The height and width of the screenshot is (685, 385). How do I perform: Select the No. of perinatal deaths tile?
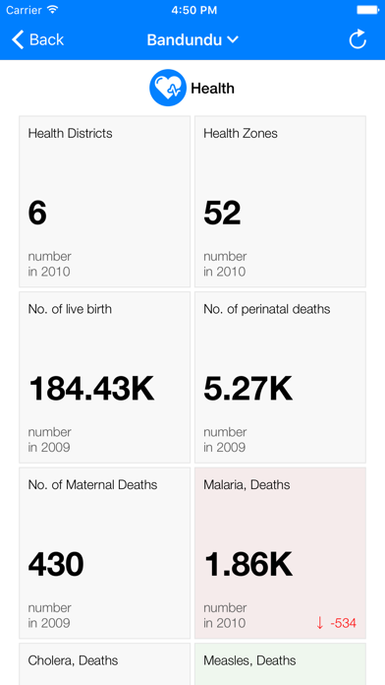[x=280, y=378]
